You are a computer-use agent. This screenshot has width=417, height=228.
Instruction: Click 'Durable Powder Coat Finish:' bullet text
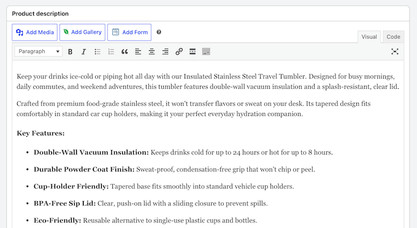tap(84, 169)
